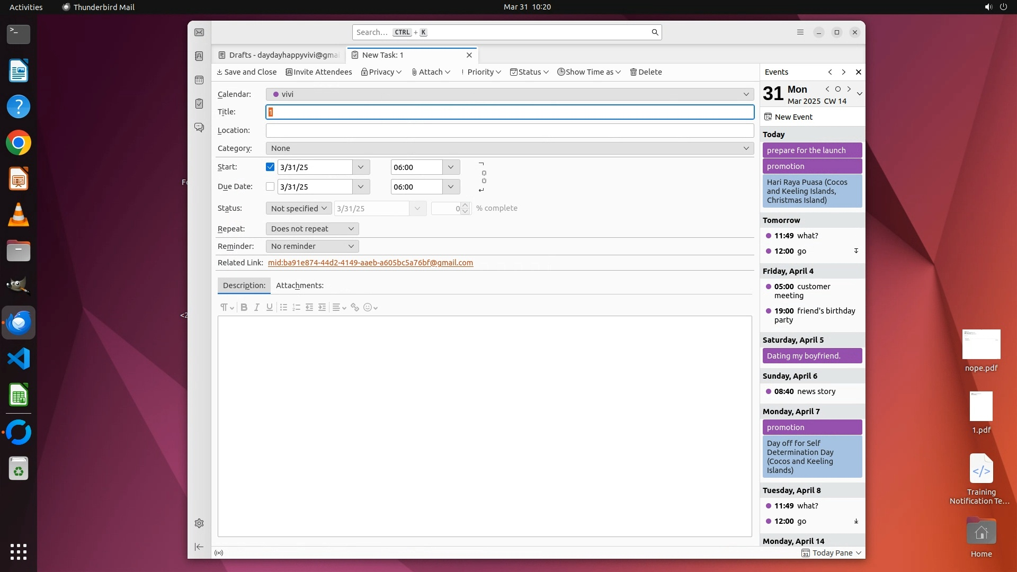This screenshot has height=572, width=1017.
Task: Click the Insert link icon in the editor toolbar
Action: 355,307
